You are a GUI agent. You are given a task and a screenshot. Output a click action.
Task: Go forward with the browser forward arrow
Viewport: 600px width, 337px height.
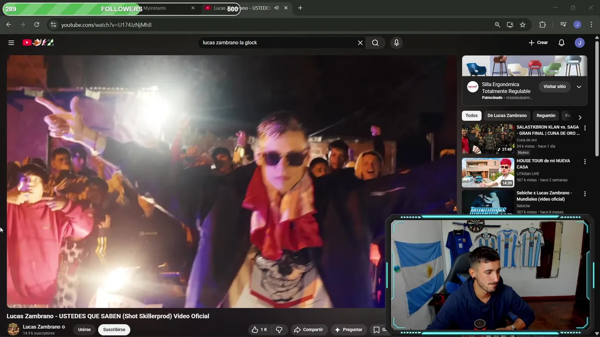[x=22, y=25]
